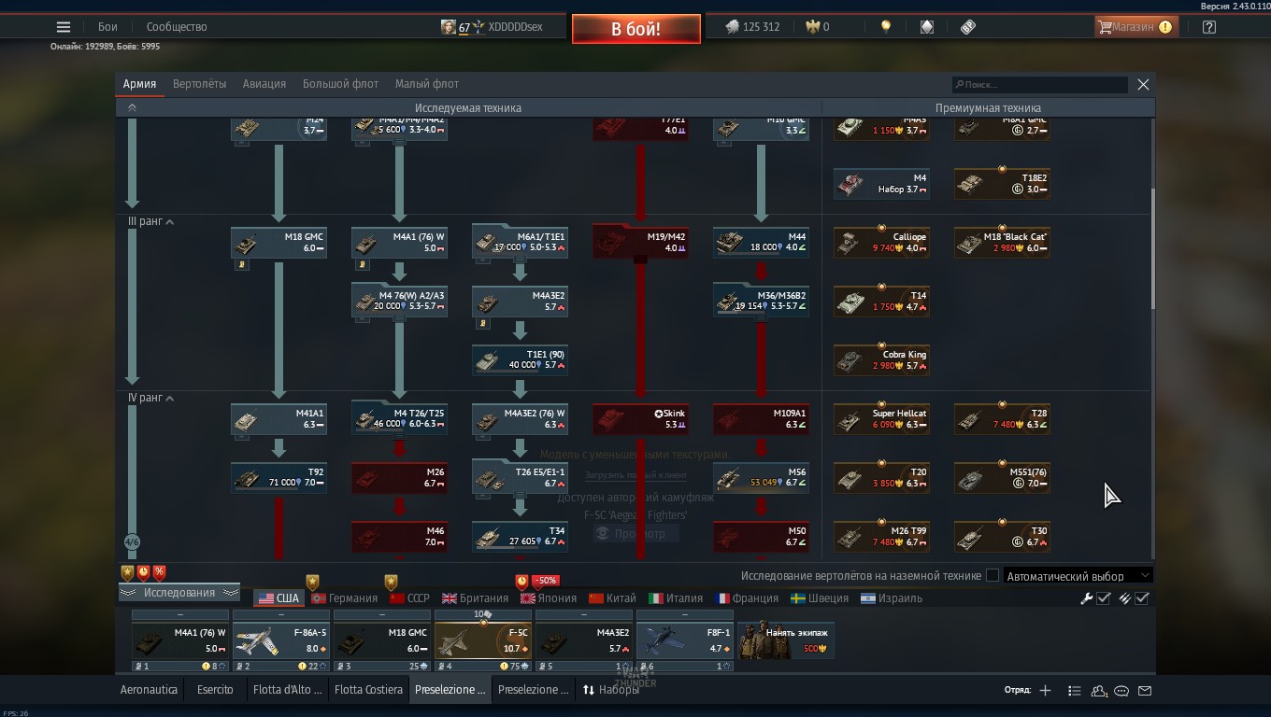Click the gold badge above СССР
The image size is (1271, 717).
(x=391, y=582)
